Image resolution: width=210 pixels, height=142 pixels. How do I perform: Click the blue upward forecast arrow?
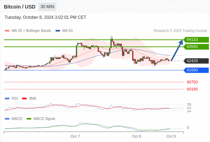click(177, 50)
